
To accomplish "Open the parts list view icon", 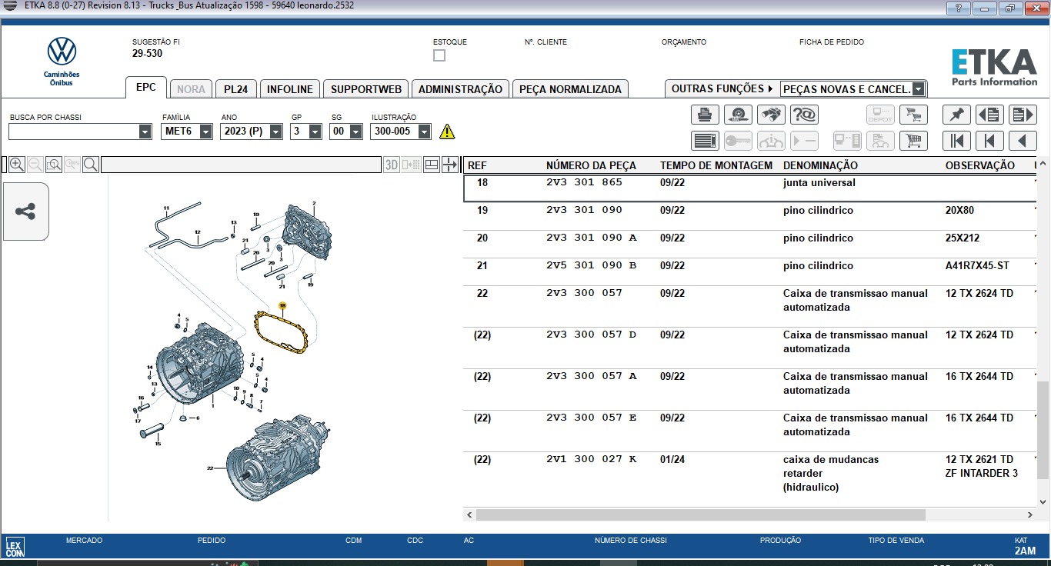I will (x=705, y=141).
